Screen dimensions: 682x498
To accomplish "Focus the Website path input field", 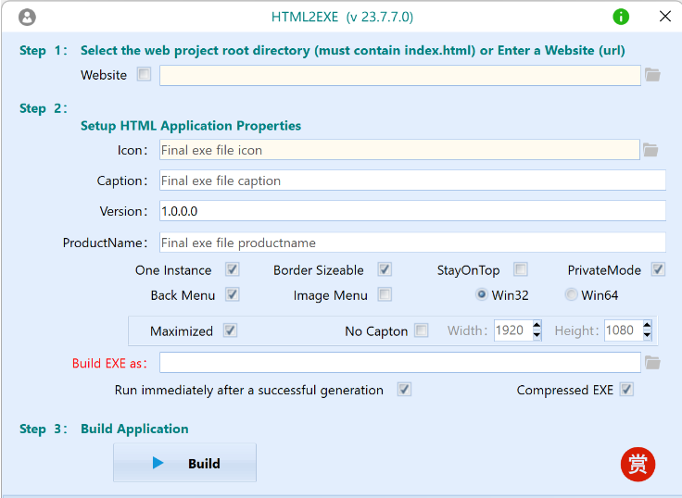I will [399, 76].
